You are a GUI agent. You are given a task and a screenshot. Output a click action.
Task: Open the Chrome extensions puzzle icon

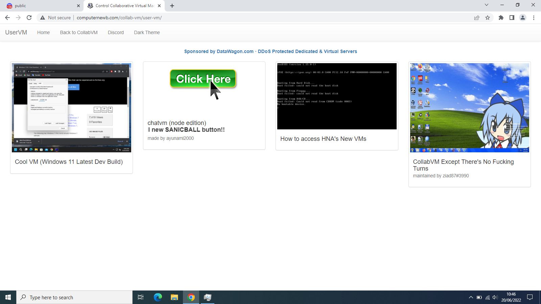[501, 18]
